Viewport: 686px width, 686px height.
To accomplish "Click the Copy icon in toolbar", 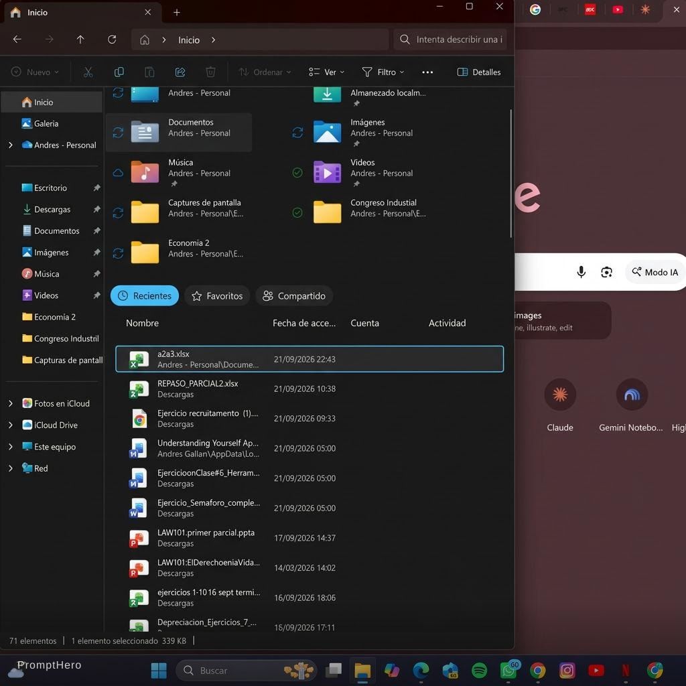I will 119,72.
